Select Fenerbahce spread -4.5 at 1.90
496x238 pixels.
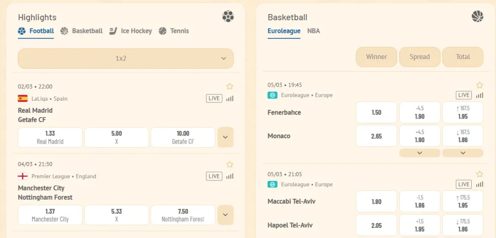click(x=420, y=112)
